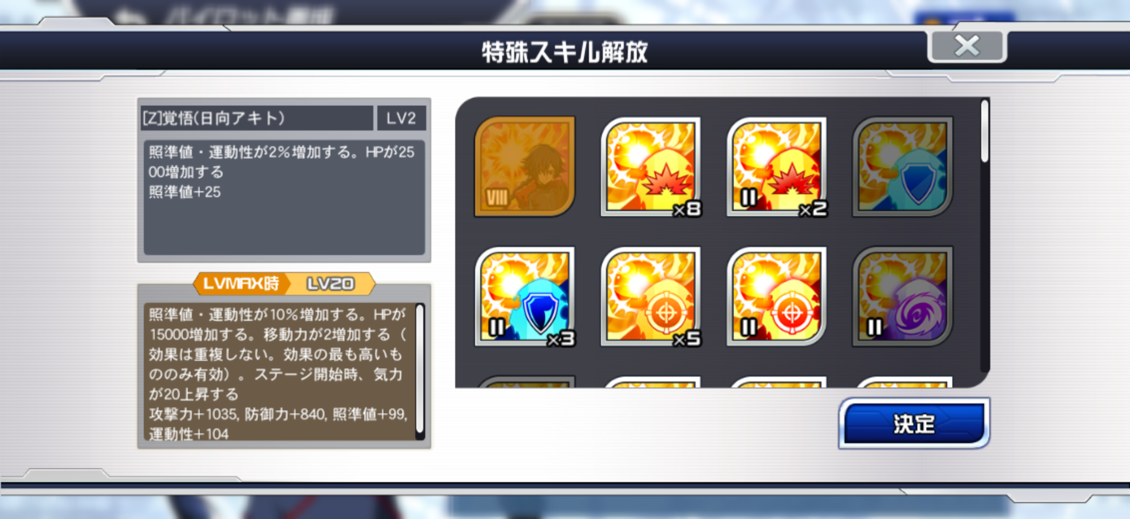Select the red attack chip x8
The image size is (1130, 519).
pyautogui.click(x=651, y=166)
